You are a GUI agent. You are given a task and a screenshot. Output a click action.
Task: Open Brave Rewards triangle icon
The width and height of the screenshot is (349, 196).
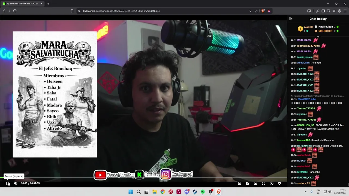tap(269, 11)
